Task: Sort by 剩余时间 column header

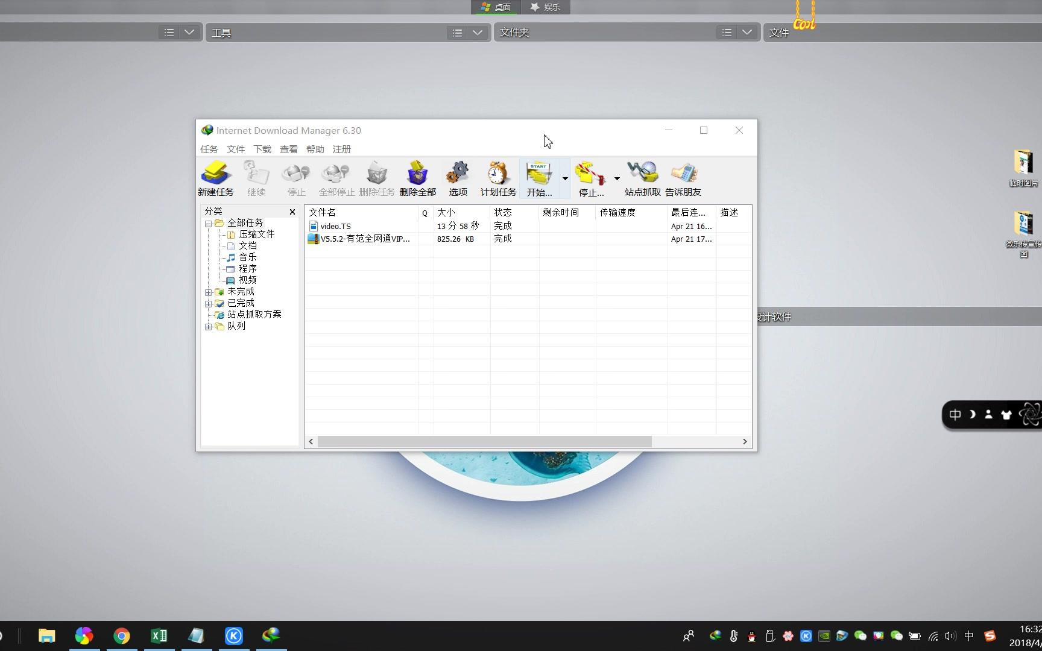Action: tap(567, 212)
